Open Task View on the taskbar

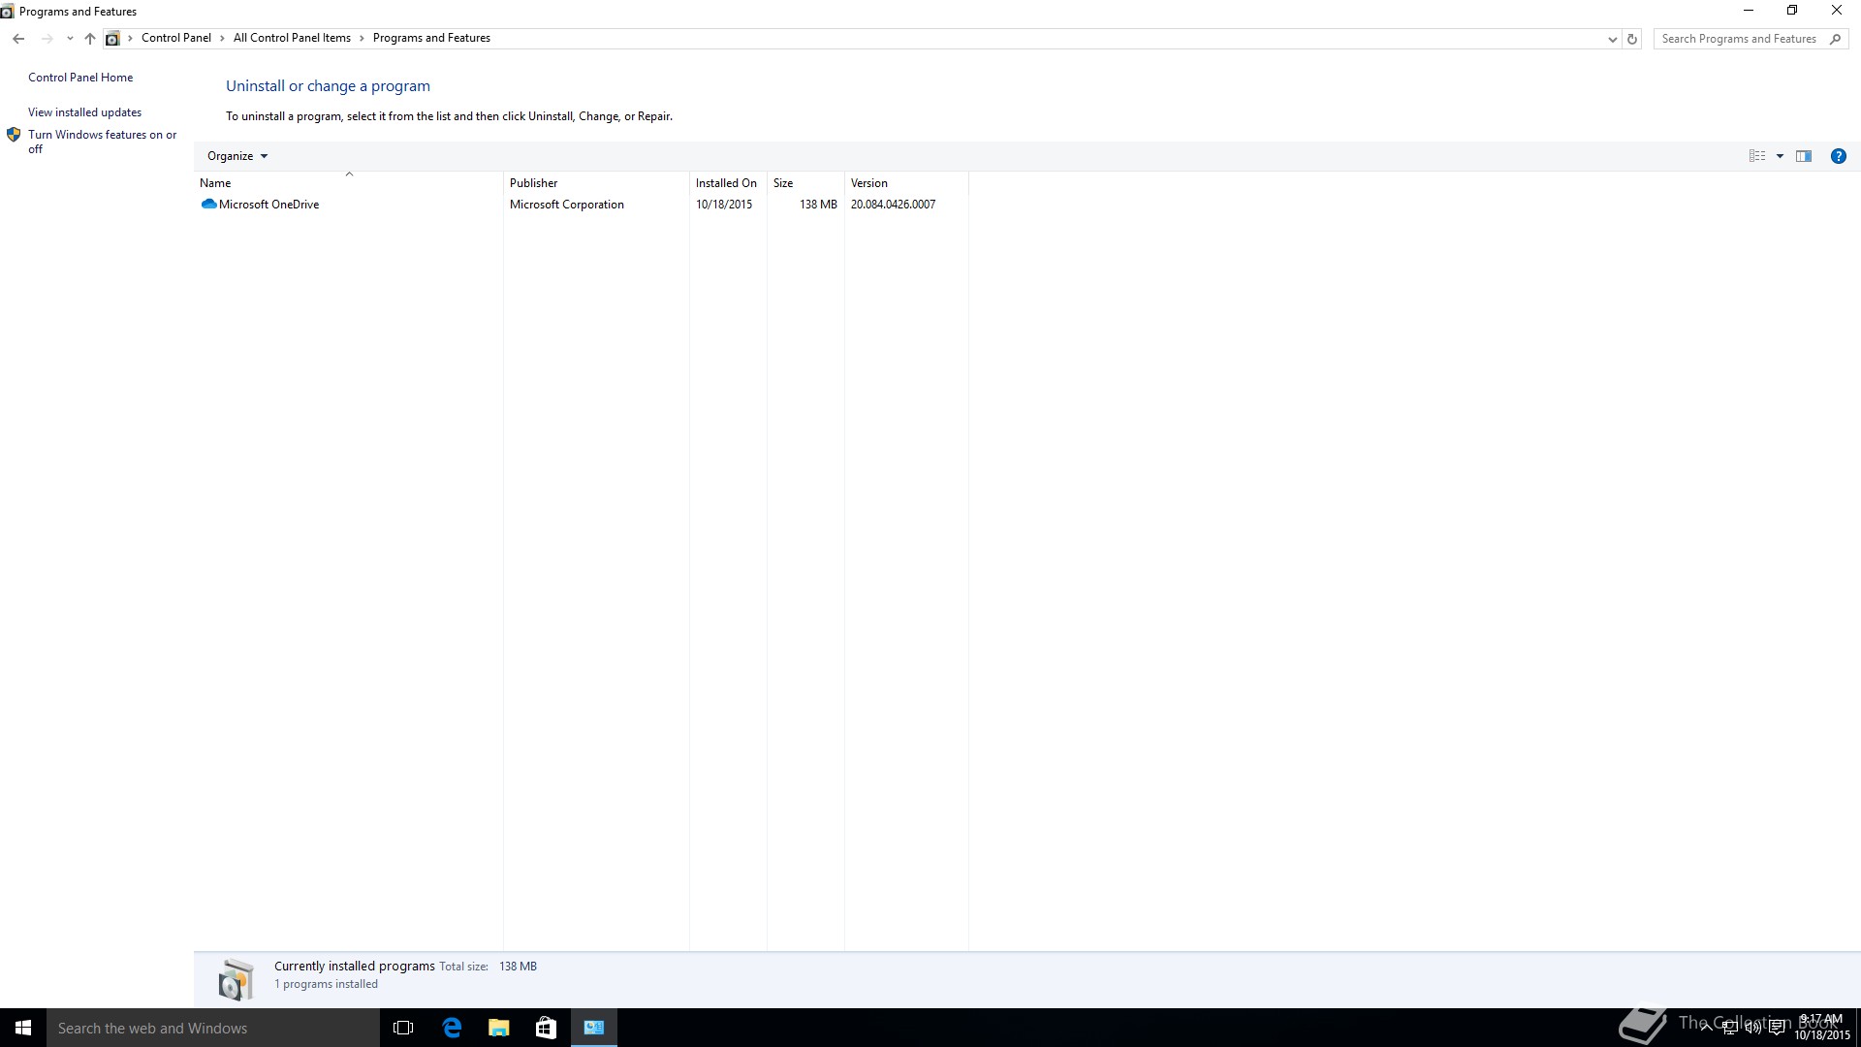point(403,1028)
